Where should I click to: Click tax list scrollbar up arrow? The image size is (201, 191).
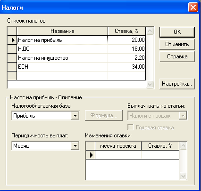[x=150, y=31]
